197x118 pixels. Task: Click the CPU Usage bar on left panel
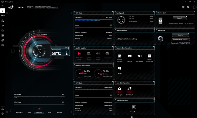tap(39, 97)
